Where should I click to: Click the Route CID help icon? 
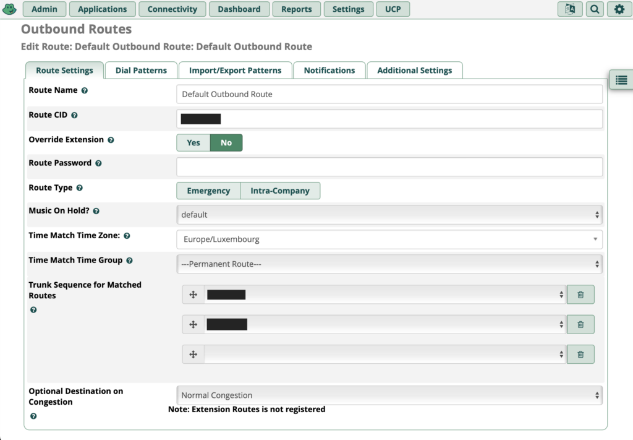74,115
